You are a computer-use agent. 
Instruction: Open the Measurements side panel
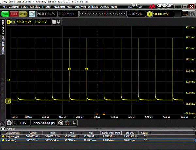pyautogui.click(x=3, y=93)
